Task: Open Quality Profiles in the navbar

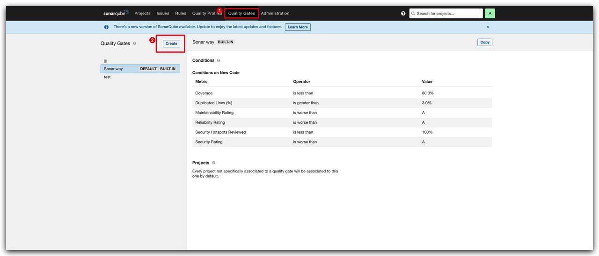Action: pyautogui.click(x=207, y=14)
